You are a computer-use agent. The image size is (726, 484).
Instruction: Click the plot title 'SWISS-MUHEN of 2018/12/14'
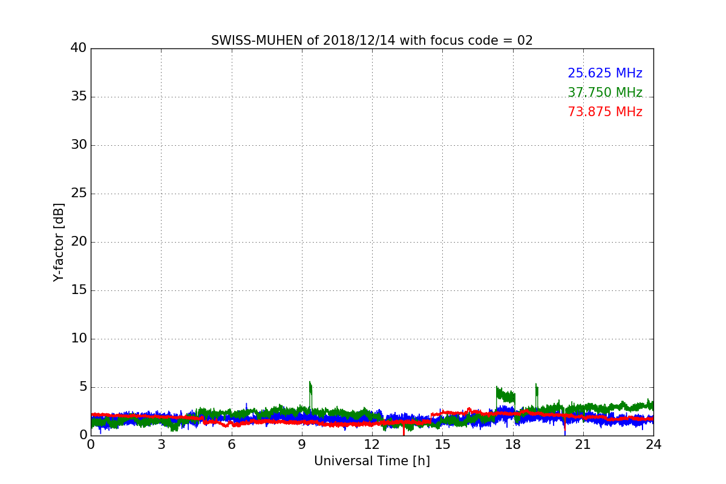(302, 41)
